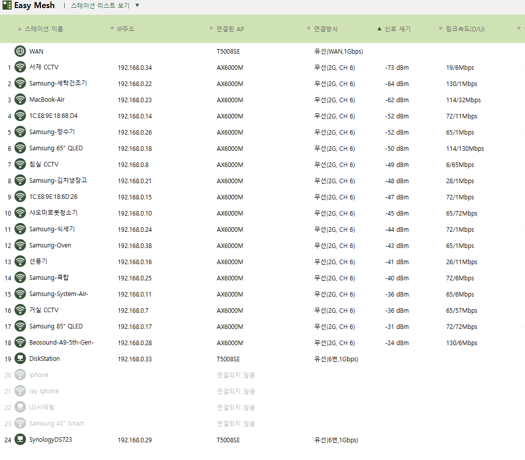This screenshot has height=460, width=525.
Task: Select the station name MacBook-Air
Action: [47, 100]
